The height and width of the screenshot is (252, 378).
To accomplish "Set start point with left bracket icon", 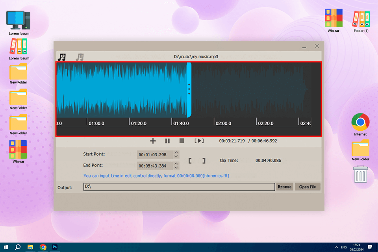I will [x=190, y=161].
